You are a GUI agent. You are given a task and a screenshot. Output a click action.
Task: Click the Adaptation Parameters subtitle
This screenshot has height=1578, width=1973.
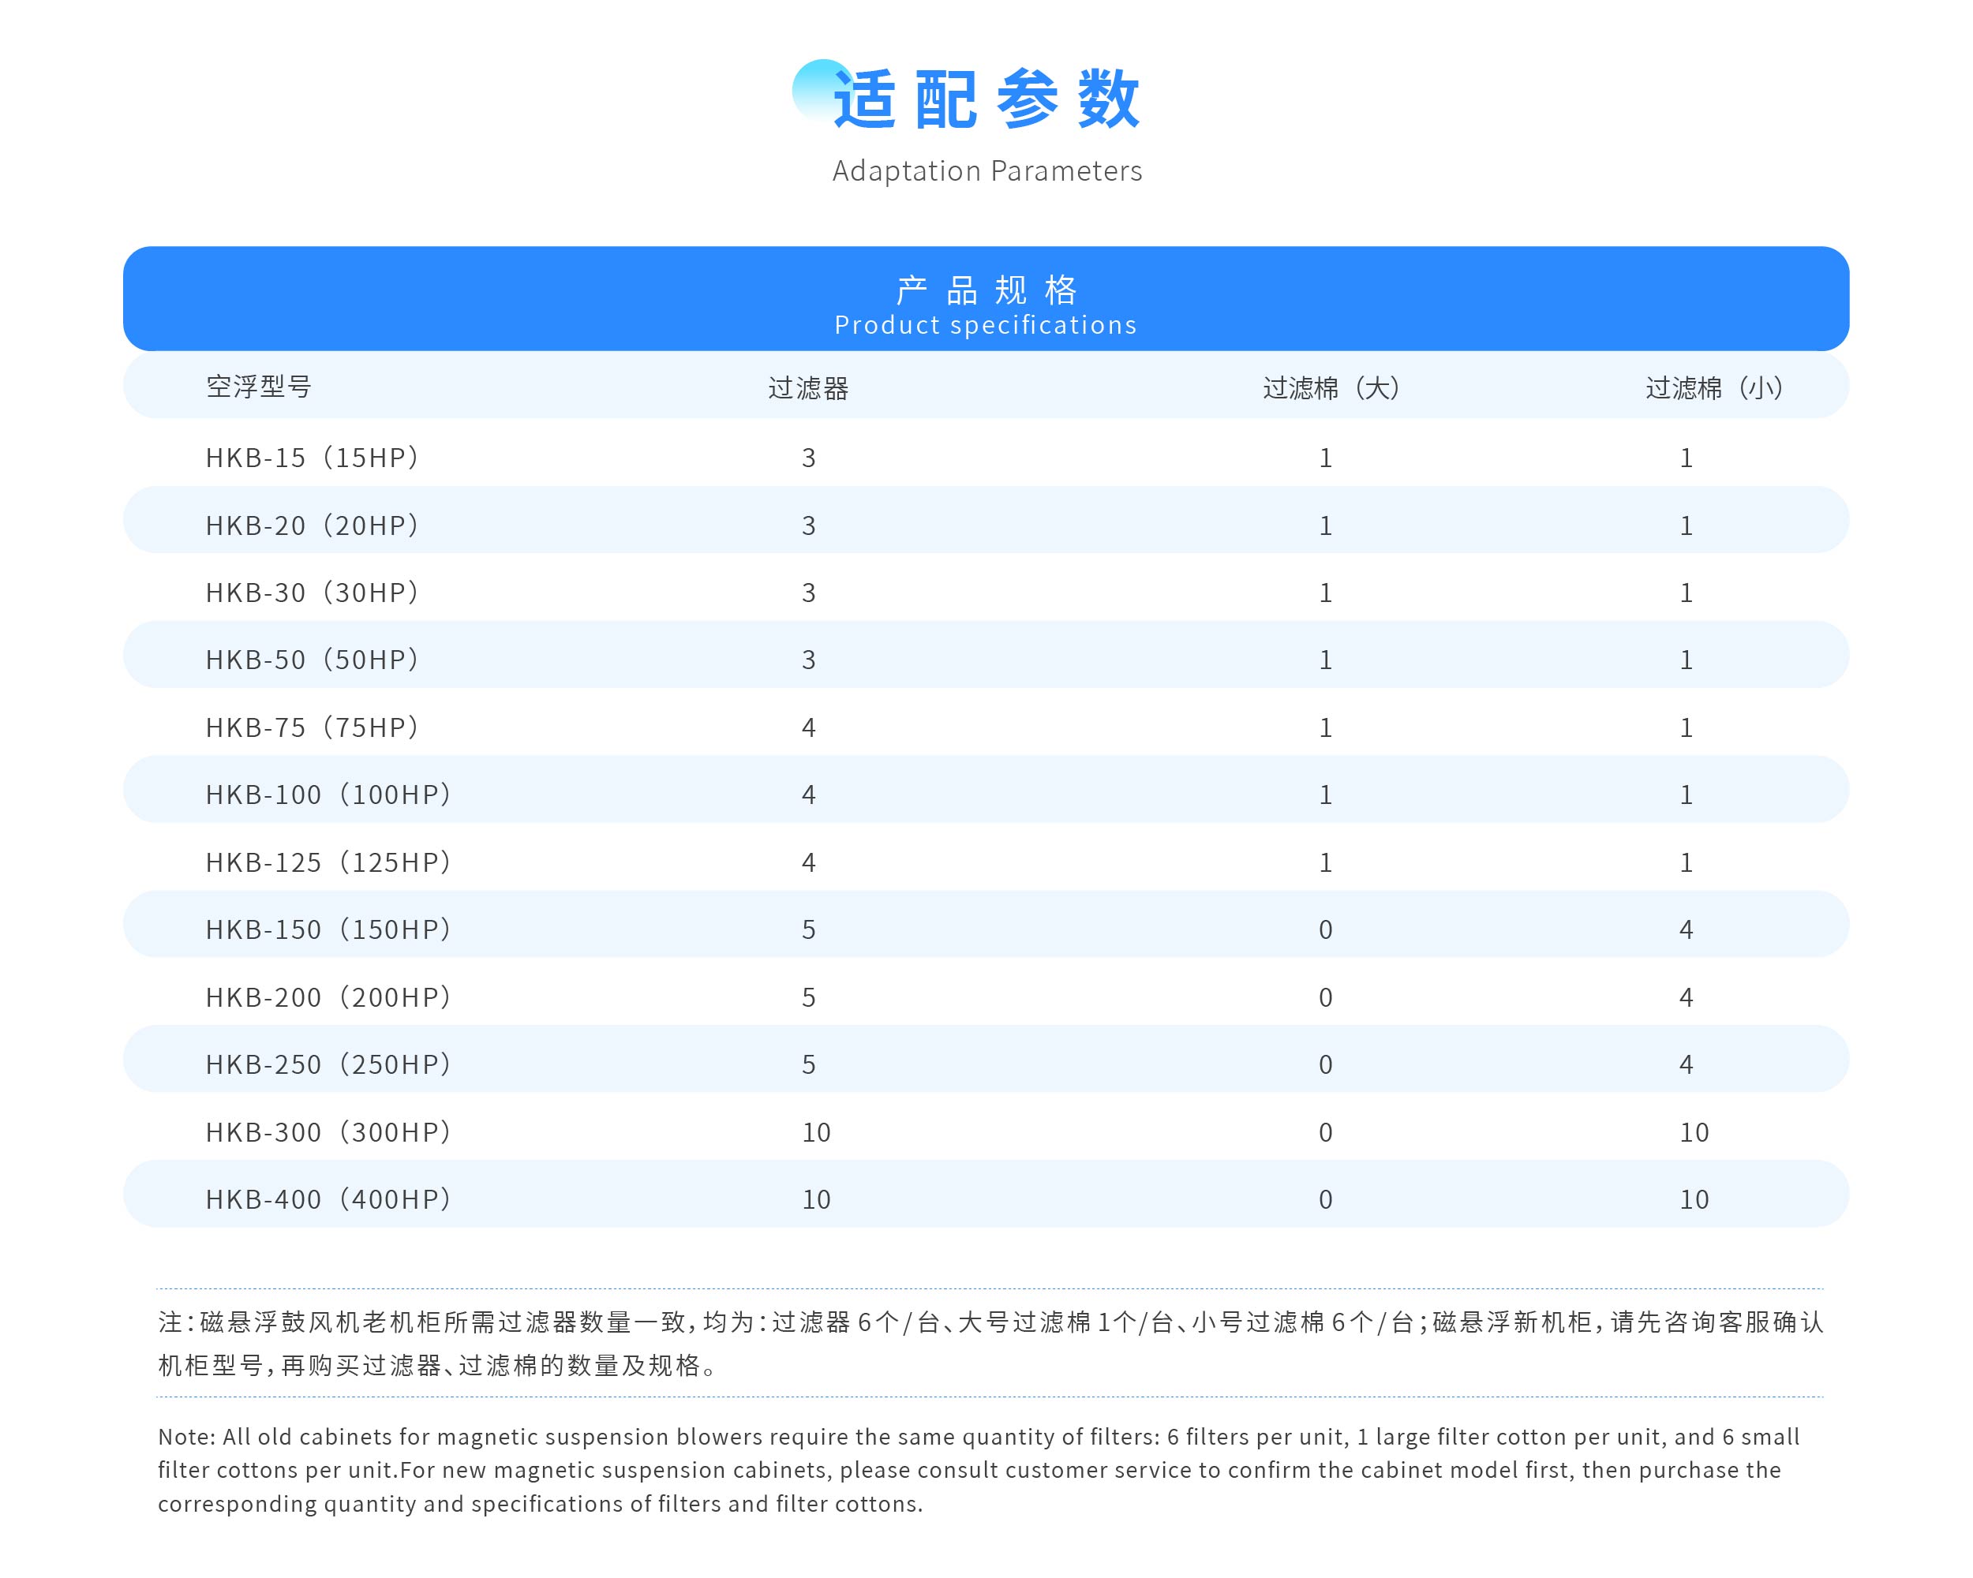pyautogui.click(x=986, y=171)
